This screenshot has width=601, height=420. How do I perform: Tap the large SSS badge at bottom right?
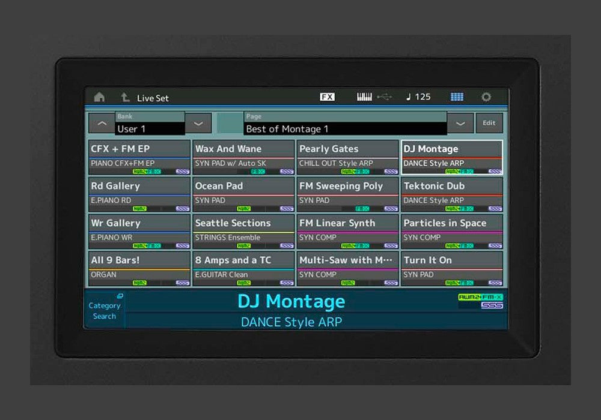[492, 305]
